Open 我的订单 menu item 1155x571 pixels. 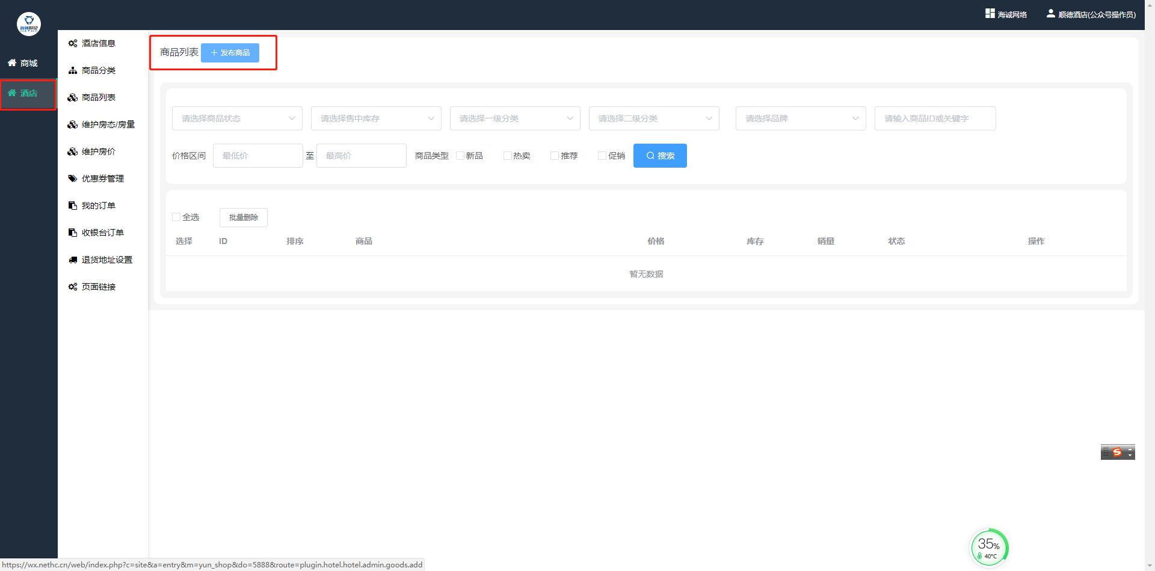coord(99,206)
